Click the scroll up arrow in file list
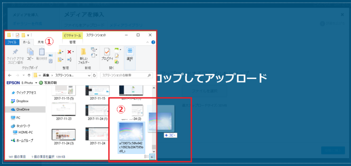This screenshot has height=166, width=351. click(154, 88)
